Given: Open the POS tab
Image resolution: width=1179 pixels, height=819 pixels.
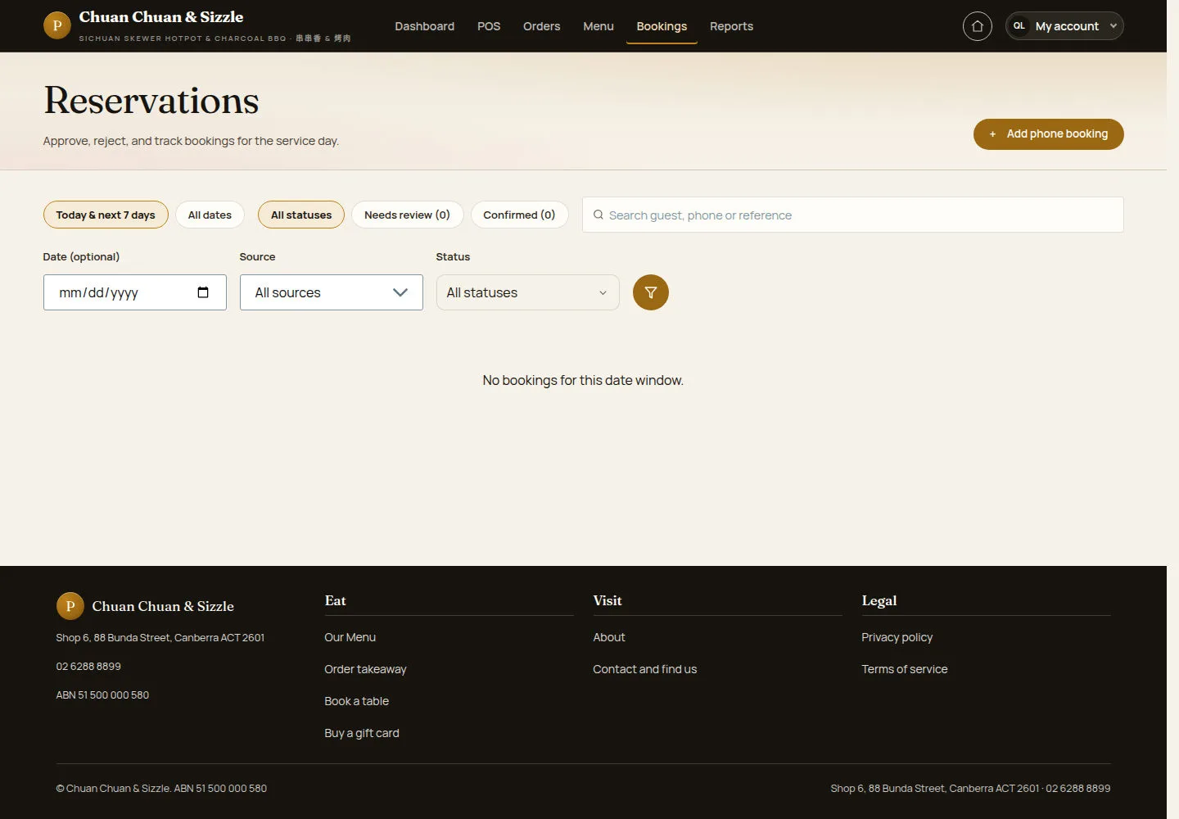Looking at the screenshot, I should pyautogui.click(x=489, y=26).
